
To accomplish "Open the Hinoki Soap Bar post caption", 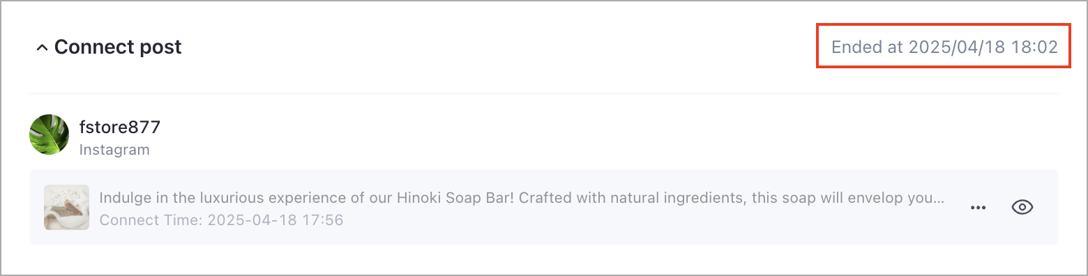I will coord(522,197).
